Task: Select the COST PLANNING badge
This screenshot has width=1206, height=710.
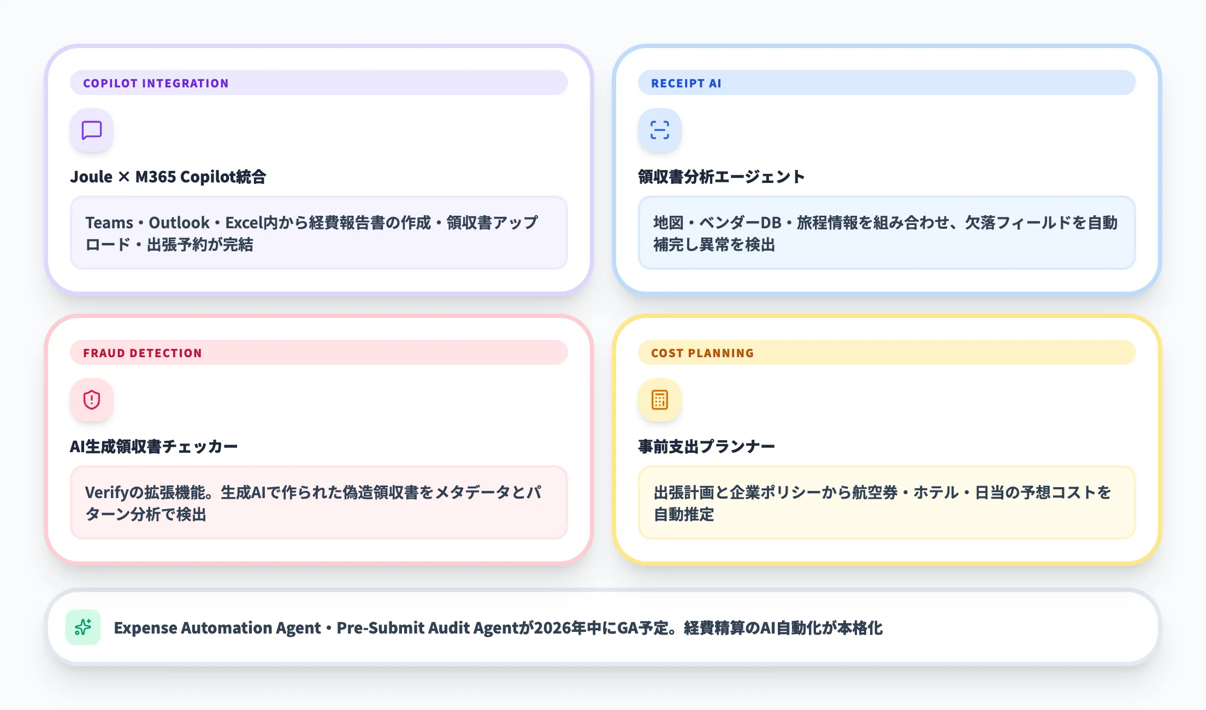Action: [x=702, y=353]
